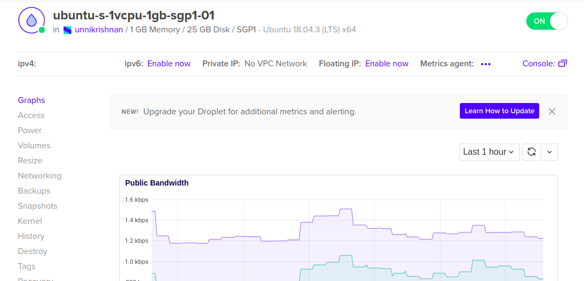Click the Metrics agent three-dots icon
Viewport: 584px width, 281px height.
click(x=486, y=64)
